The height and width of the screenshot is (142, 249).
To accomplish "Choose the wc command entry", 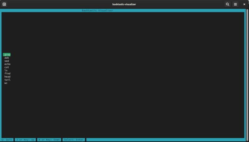I will [6, 83].
